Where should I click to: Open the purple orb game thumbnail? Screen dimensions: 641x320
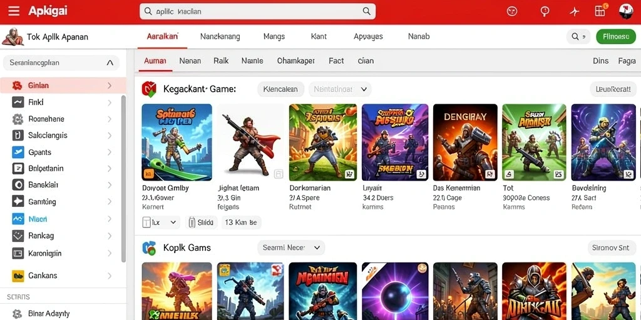[x=395, y=291]
